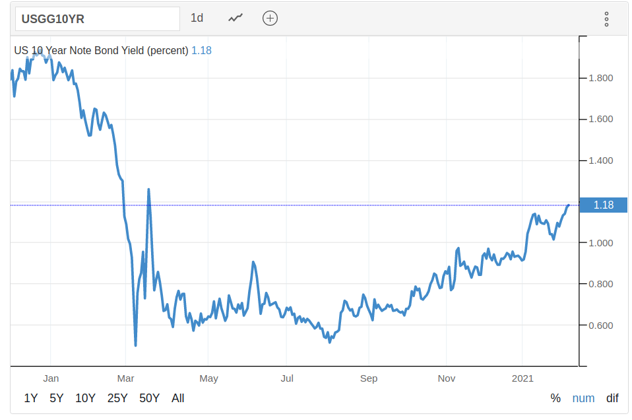Add comparison with plus circle icon
The width and height of the screenshot is (632, 420).
click(x=270, y=18)
